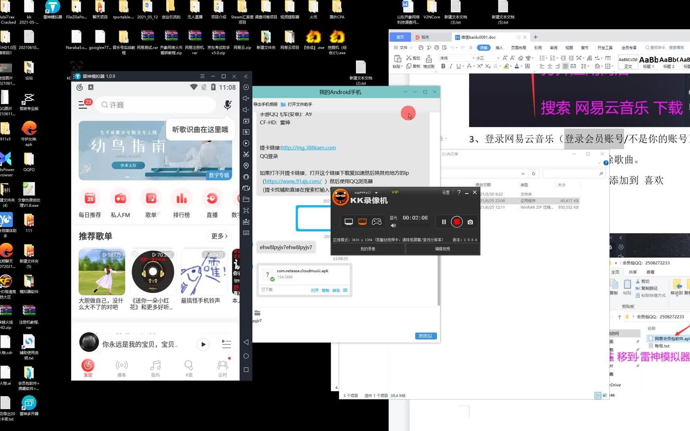Switch to 插入 ribbon tab

pos(499,47)
